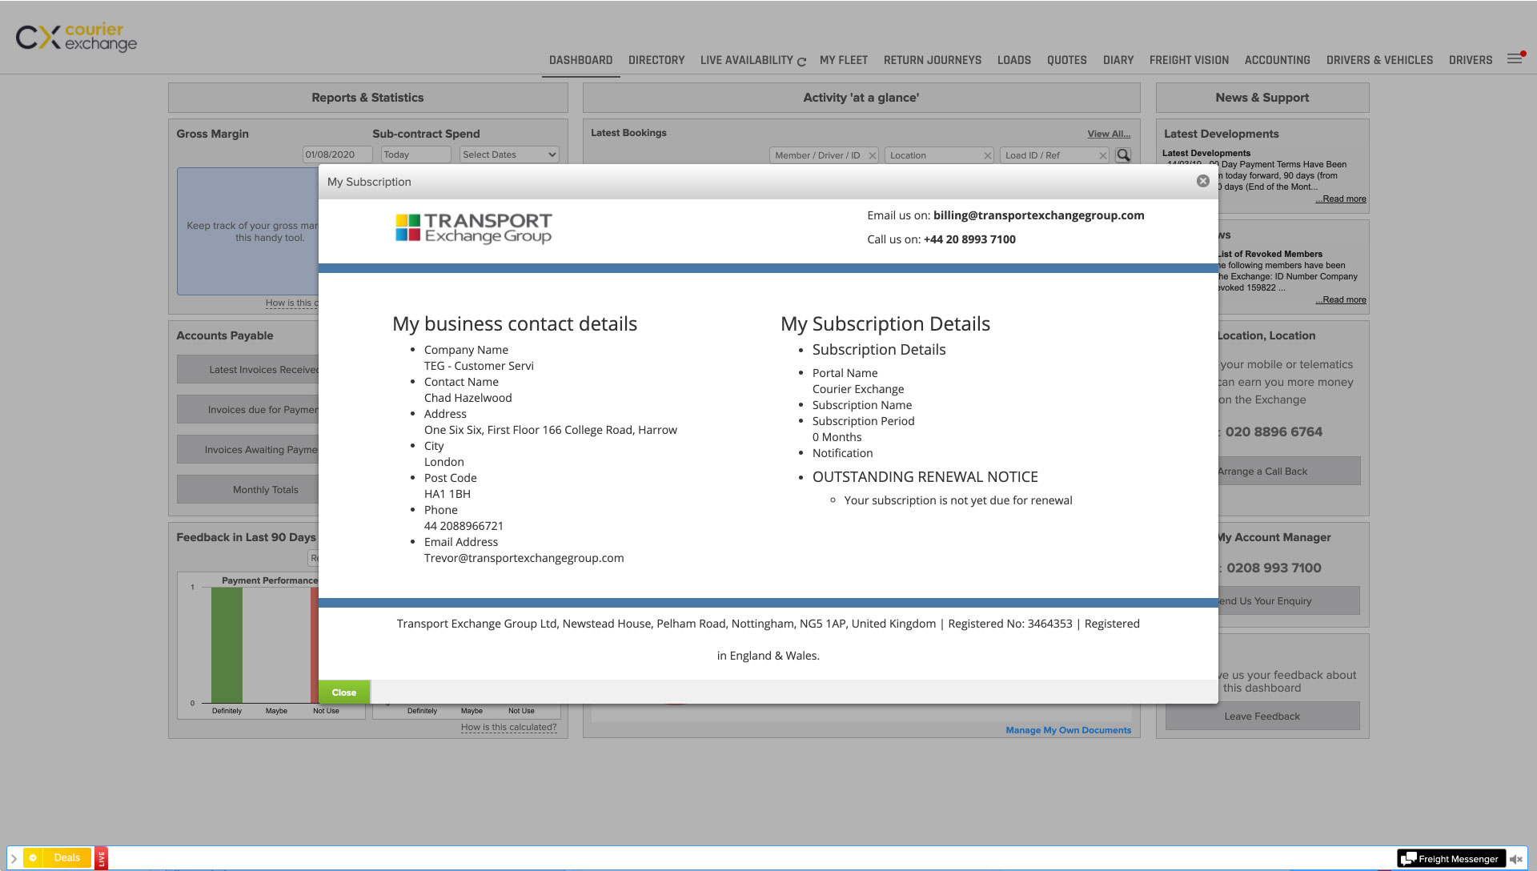Click the Today date field
The image size is (1537, 871).
(415, 155)
